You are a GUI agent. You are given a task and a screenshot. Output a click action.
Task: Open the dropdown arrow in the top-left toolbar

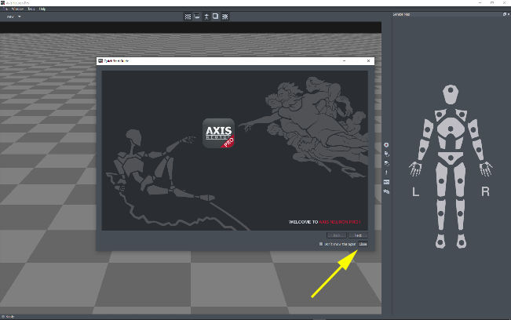pos(20,16)
